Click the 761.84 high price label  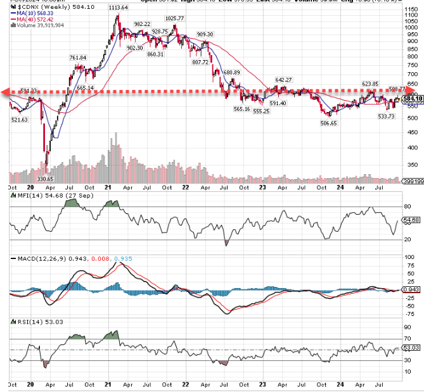click(x=78, y=58)
